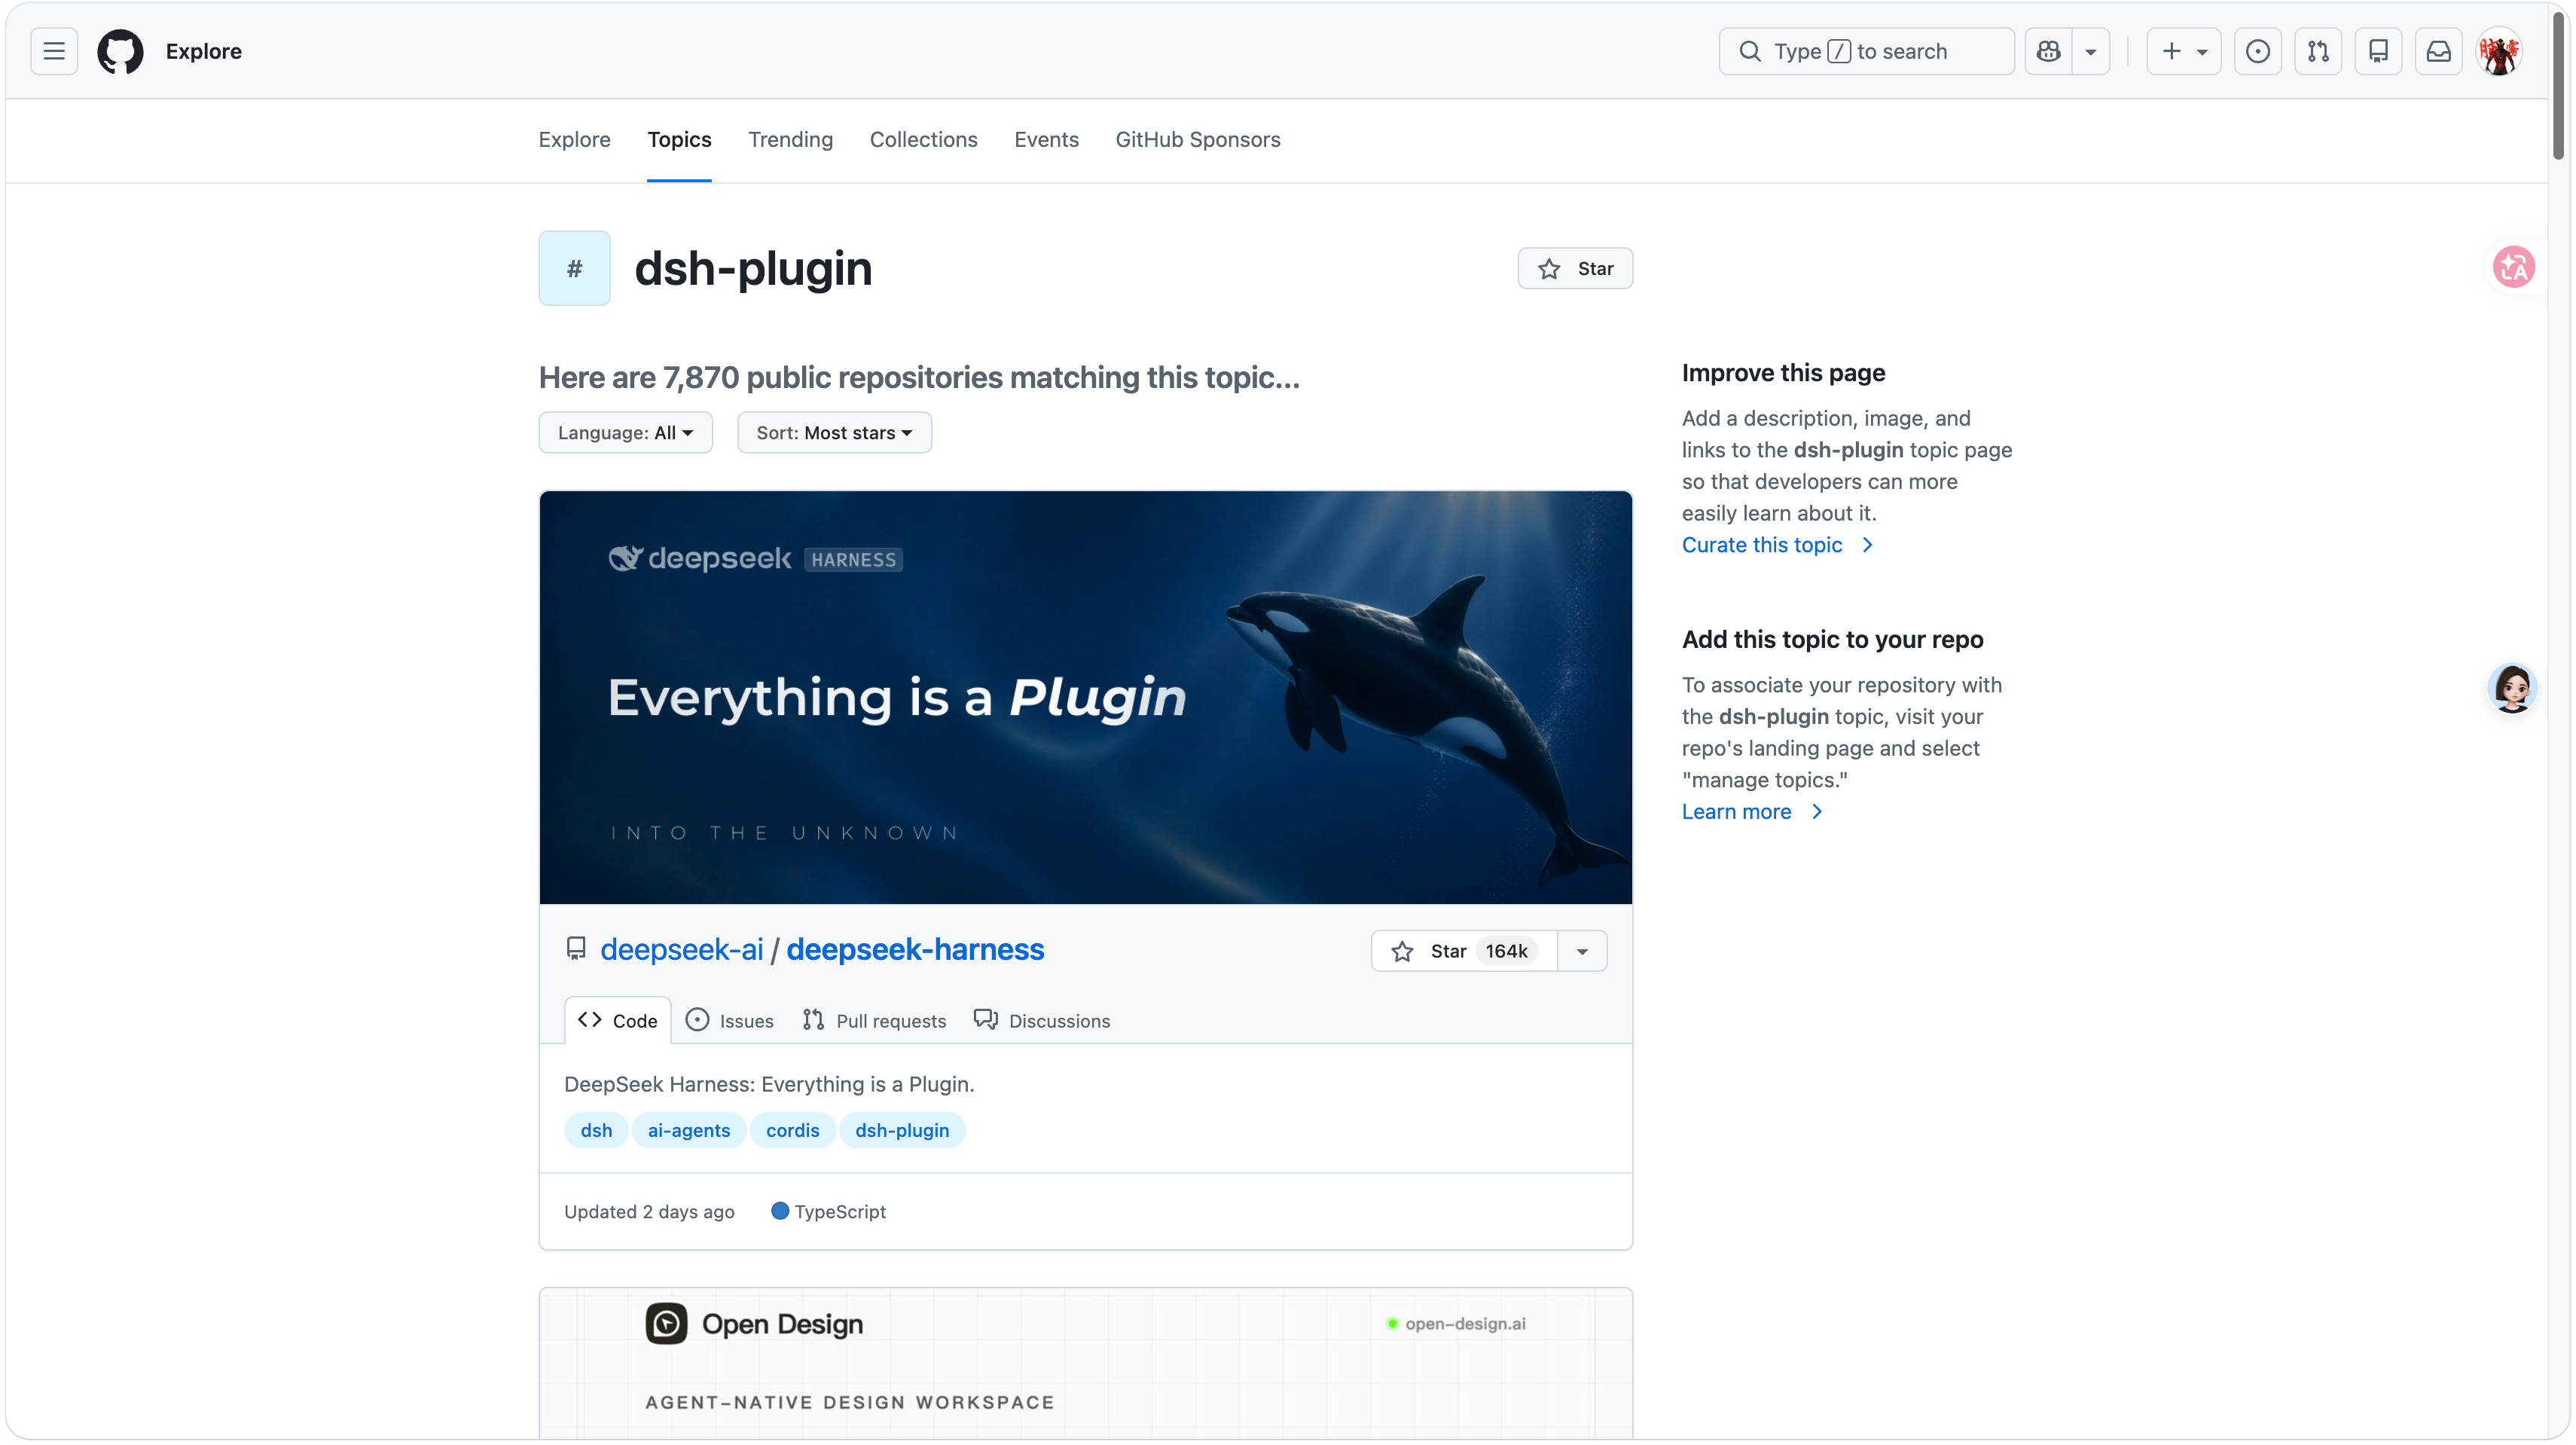Click the 'Updated 2 days ago' text
Viewport: 2576px width, 1445px height.
649,1212
